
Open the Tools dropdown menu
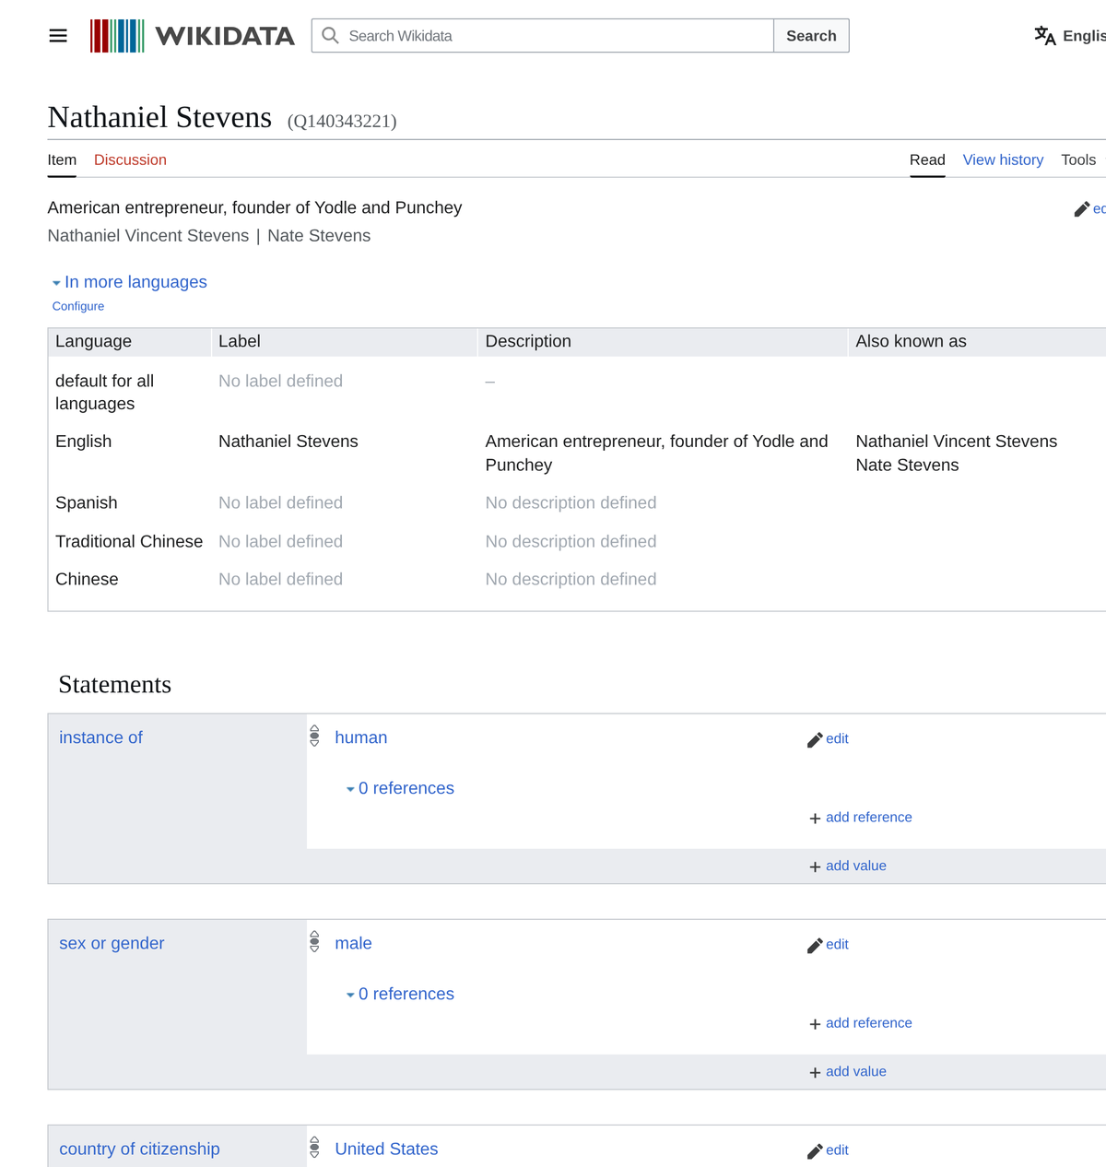click(1080, 159)
